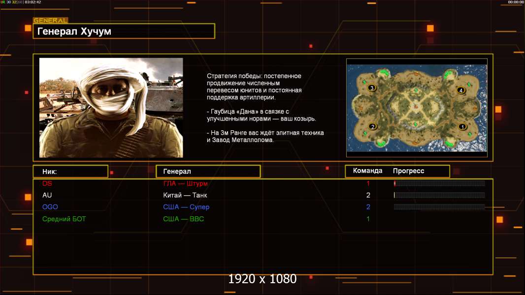Viewport: 525px width, 295px height.
Task: Click the island map preview
Action: (x=417, y=108)
